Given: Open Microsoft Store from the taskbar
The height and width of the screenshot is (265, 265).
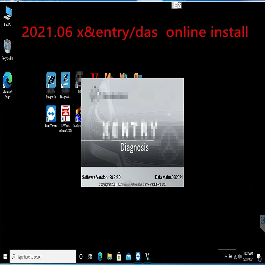Looking at the screenshot, I should point(119,256).
